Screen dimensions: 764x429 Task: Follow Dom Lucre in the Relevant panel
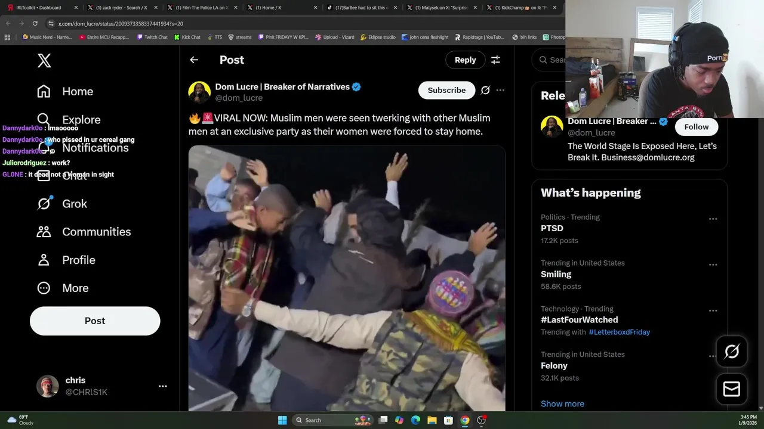(696, 127)
